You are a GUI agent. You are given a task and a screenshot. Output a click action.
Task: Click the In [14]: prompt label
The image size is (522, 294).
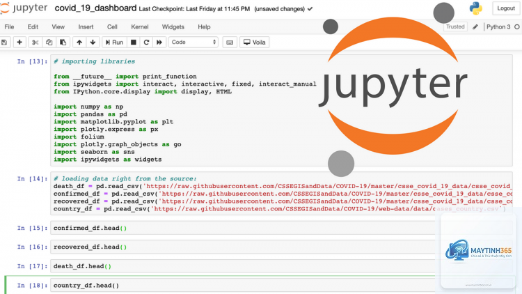click(x=32, y=178)
